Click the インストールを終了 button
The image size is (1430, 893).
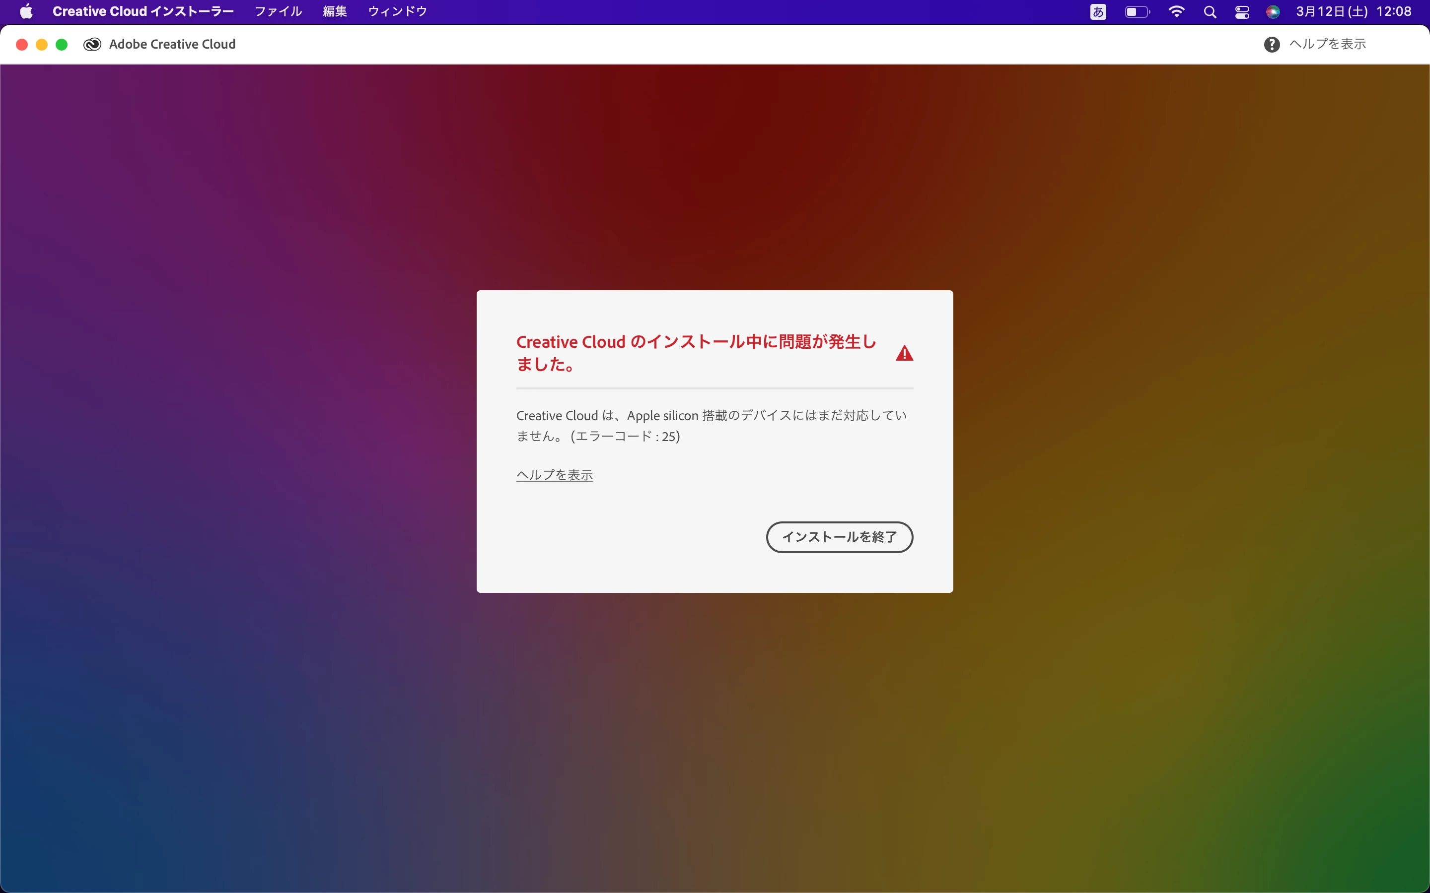coord(839,537)
